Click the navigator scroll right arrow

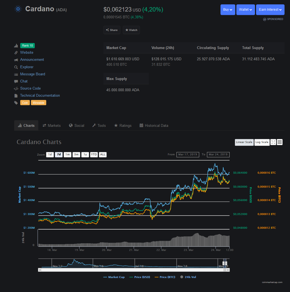click(228, 270)
